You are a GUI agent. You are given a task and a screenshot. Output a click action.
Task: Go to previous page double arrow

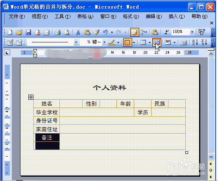tap(211, 164)
